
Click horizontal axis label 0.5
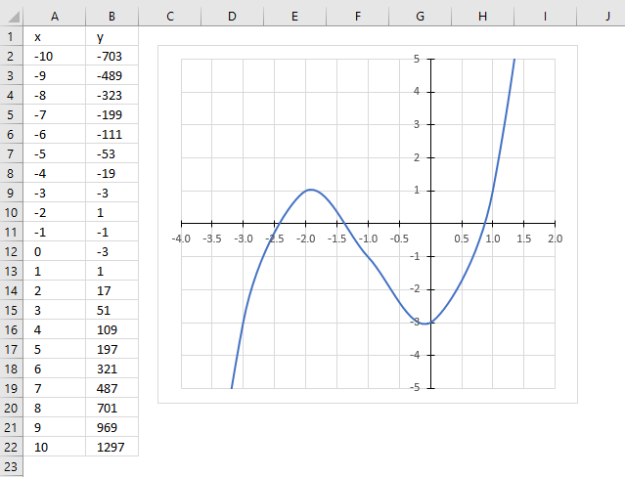pos(462,238)
